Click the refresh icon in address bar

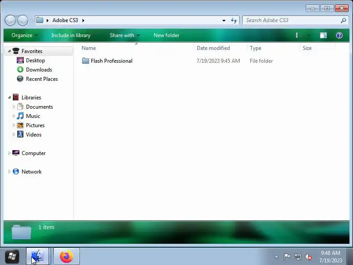234,20
